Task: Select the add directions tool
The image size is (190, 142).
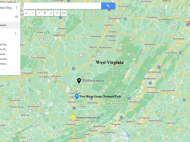Action: point(57,13)
